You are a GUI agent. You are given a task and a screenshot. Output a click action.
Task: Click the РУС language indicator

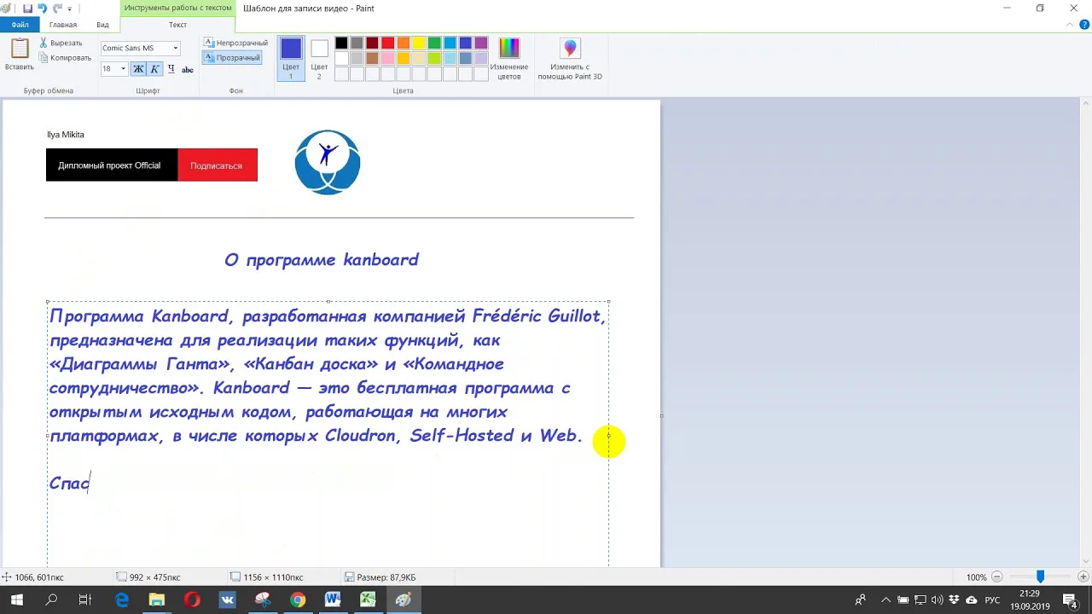click(x=992, y=600)
